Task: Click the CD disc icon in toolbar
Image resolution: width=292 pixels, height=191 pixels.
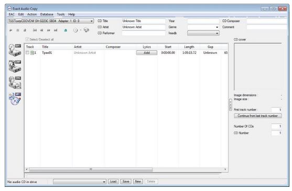Action: (75, 30)
